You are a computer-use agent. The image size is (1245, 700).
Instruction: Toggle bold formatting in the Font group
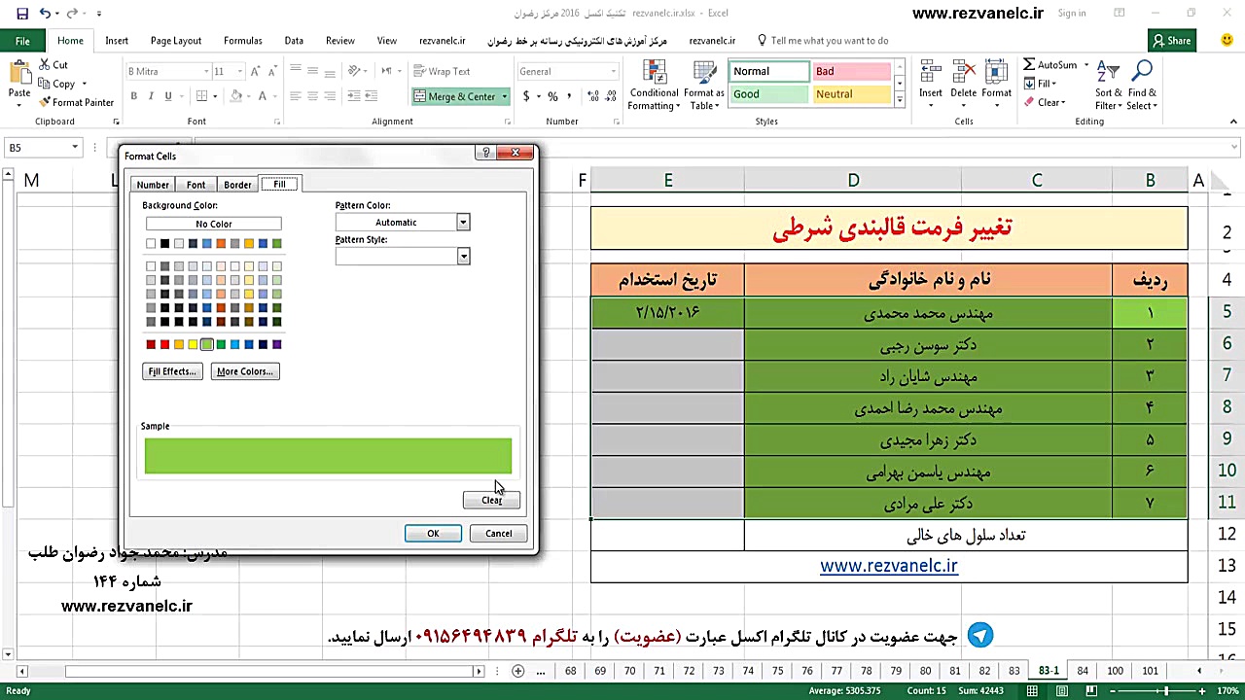(133, 96)
